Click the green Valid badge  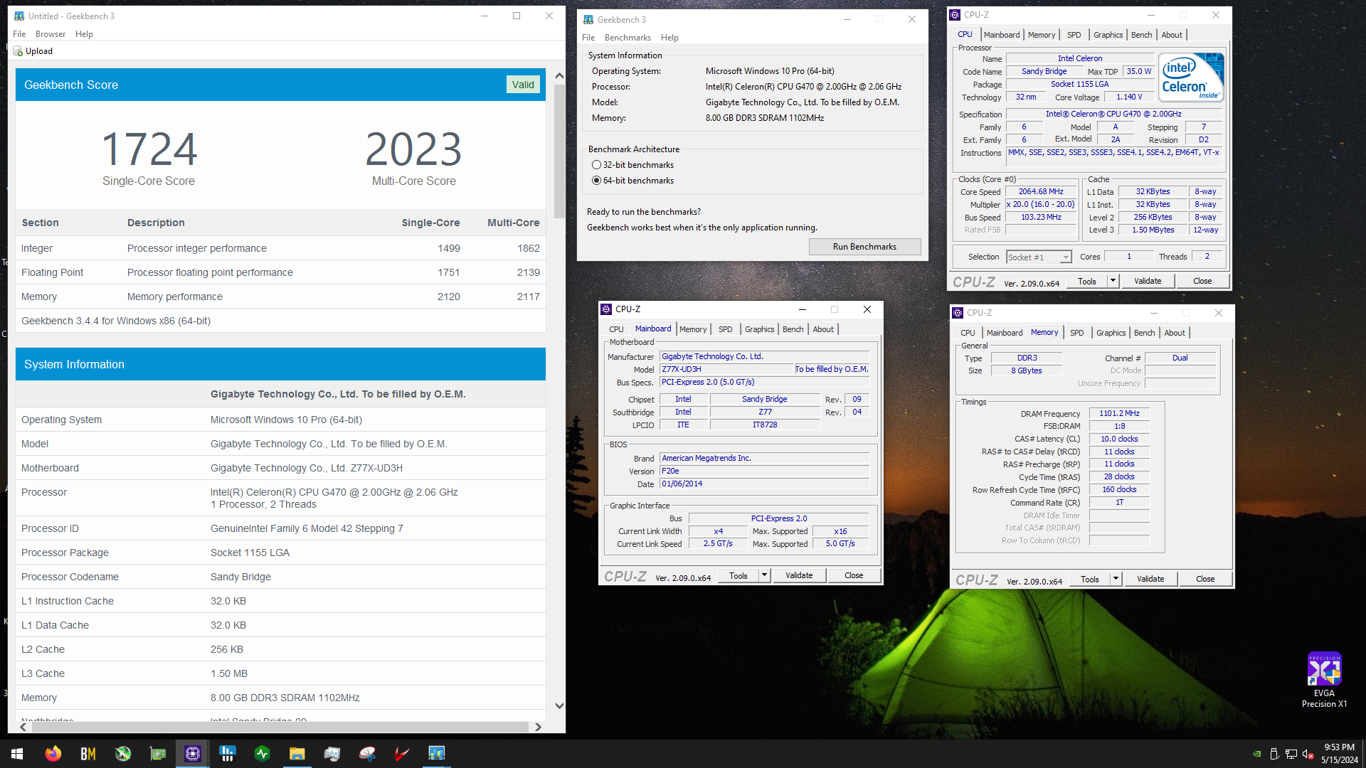[x=523, y=85]
